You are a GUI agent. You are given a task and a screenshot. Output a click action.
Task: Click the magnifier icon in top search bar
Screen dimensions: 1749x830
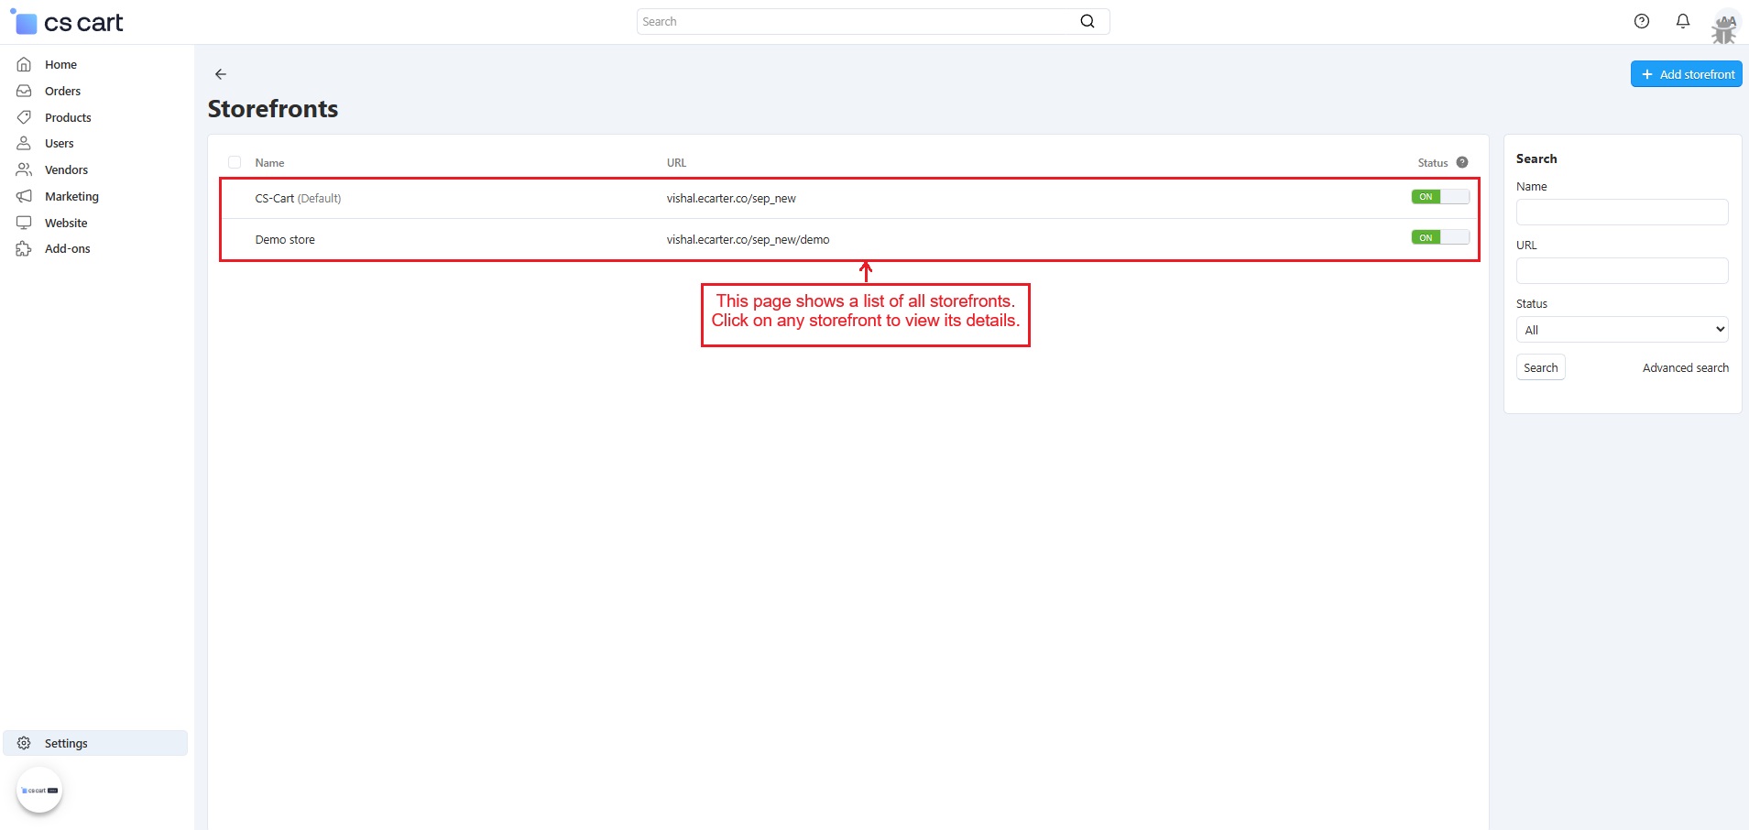(1088, 21)
